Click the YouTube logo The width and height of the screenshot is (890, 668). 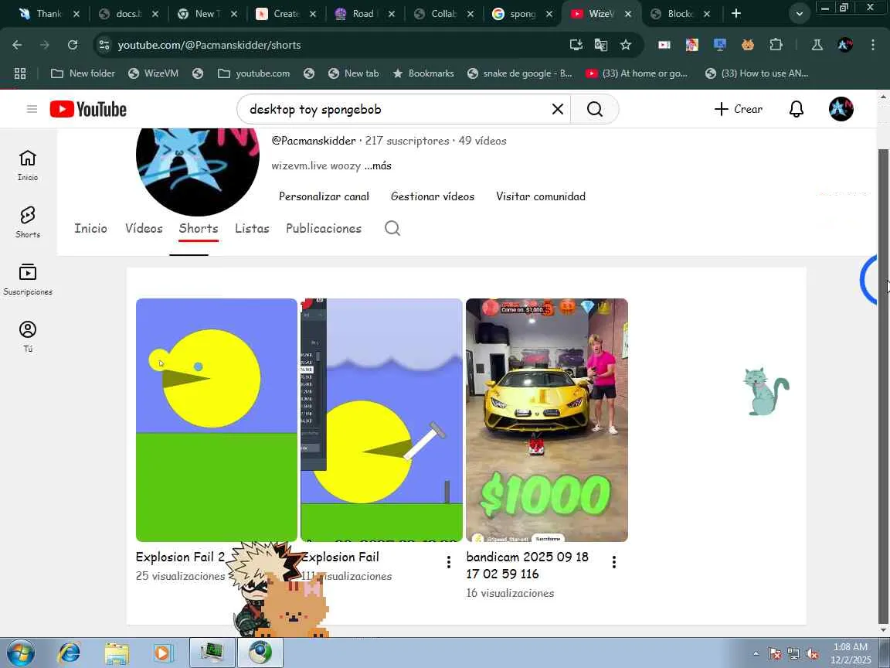click(88, 109)
